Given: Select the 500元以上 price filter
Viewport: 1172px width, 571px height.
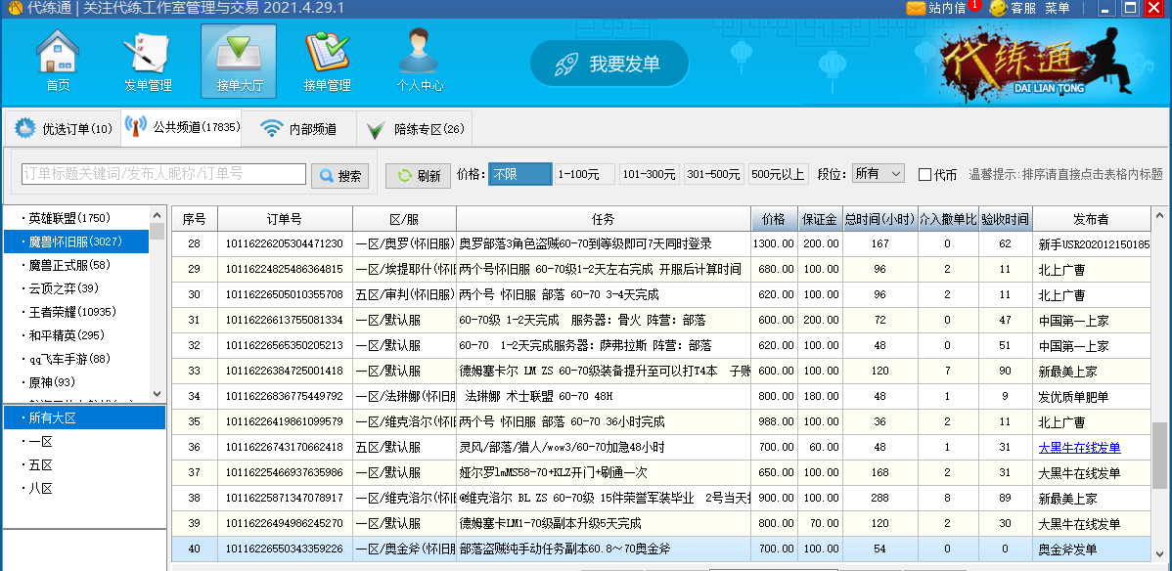Looking at the screenshot, I should 778,174.
